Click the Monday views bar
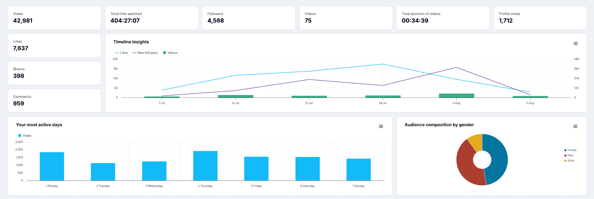 [52, 166]
